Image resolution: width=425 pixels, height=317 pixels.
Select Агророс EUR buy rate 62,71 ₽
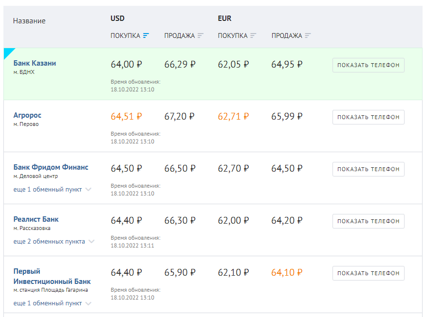[233, 116]
